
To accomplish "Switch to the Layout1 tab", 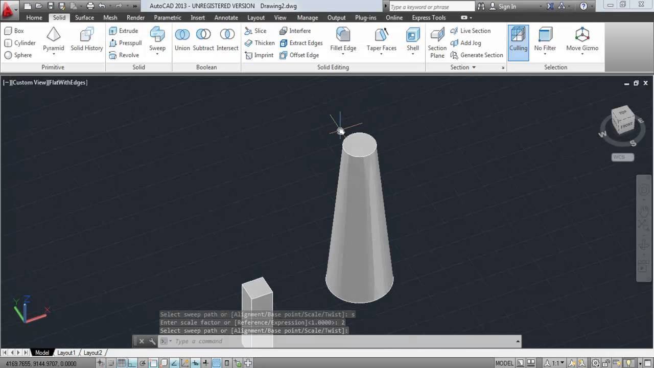I will coord(66,353).
